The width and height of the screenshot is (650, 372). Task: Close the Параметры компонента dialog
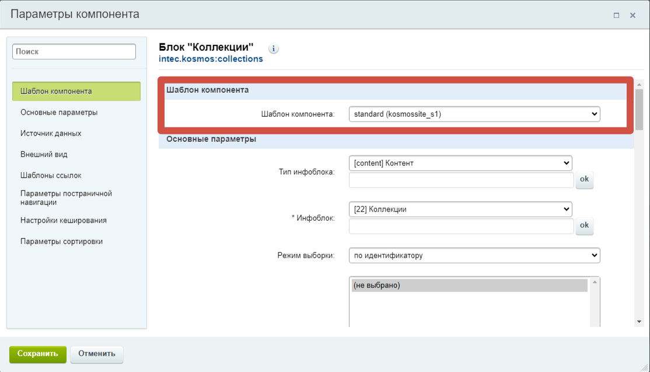coord(632,15)
